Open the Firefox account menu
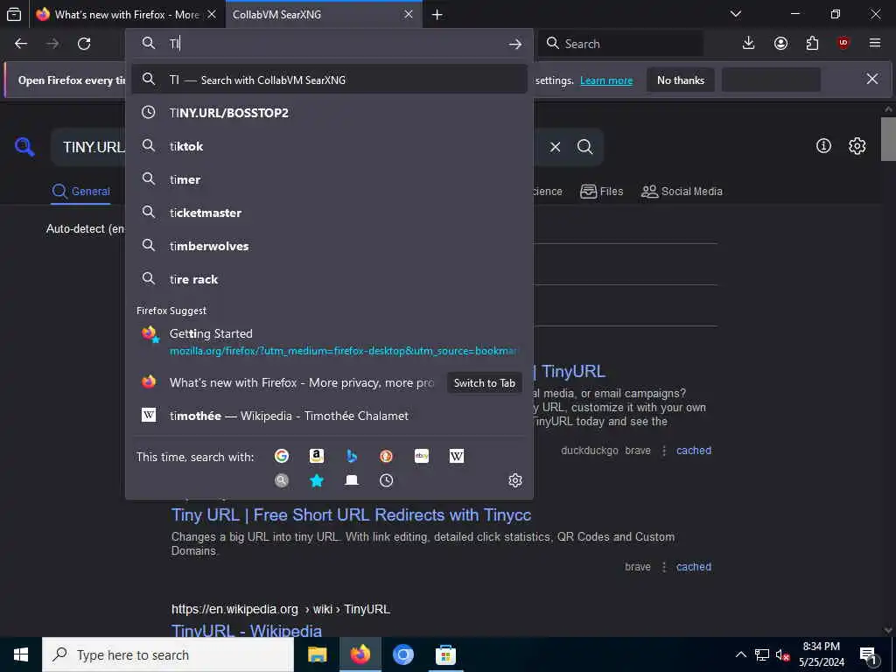This screenshot has height=672, width=896. pos(780,44)
